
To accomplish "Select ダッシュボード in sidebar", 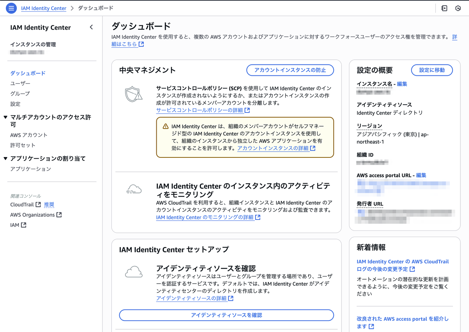I will (x=28, y=73).
